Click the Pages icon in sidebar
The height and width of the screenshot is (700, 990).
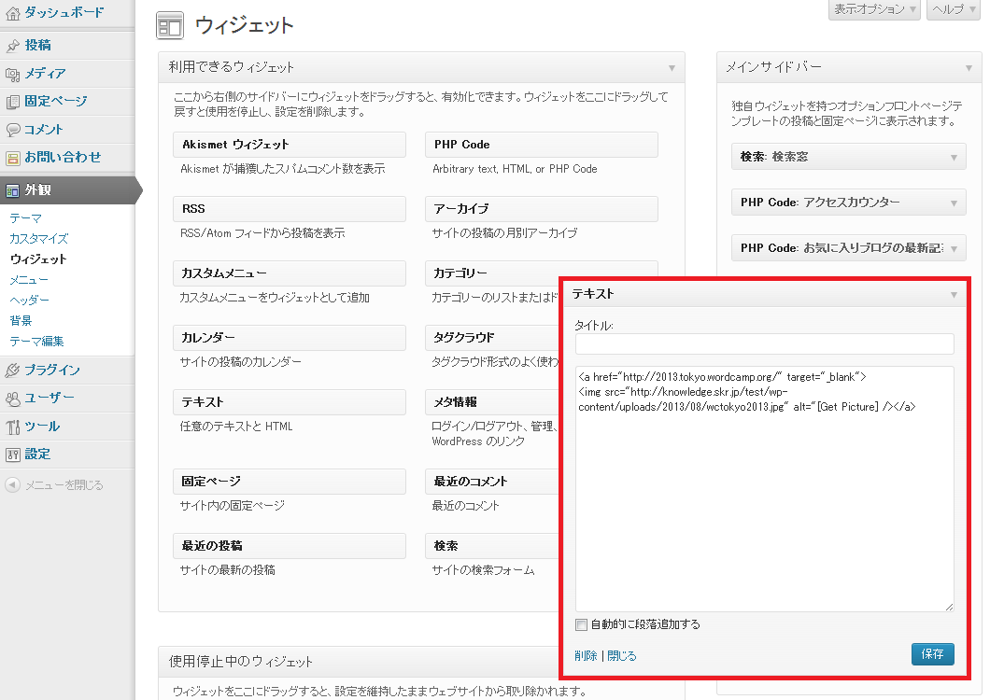[13, 101]
